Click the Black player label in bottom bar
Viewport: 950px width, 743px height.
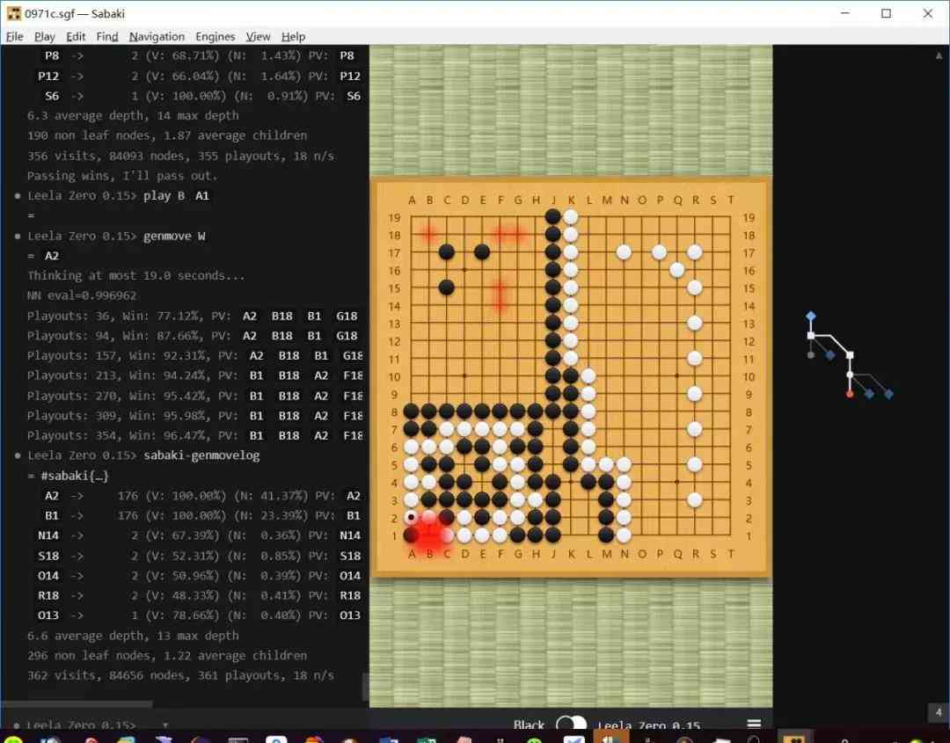point(529,725)
